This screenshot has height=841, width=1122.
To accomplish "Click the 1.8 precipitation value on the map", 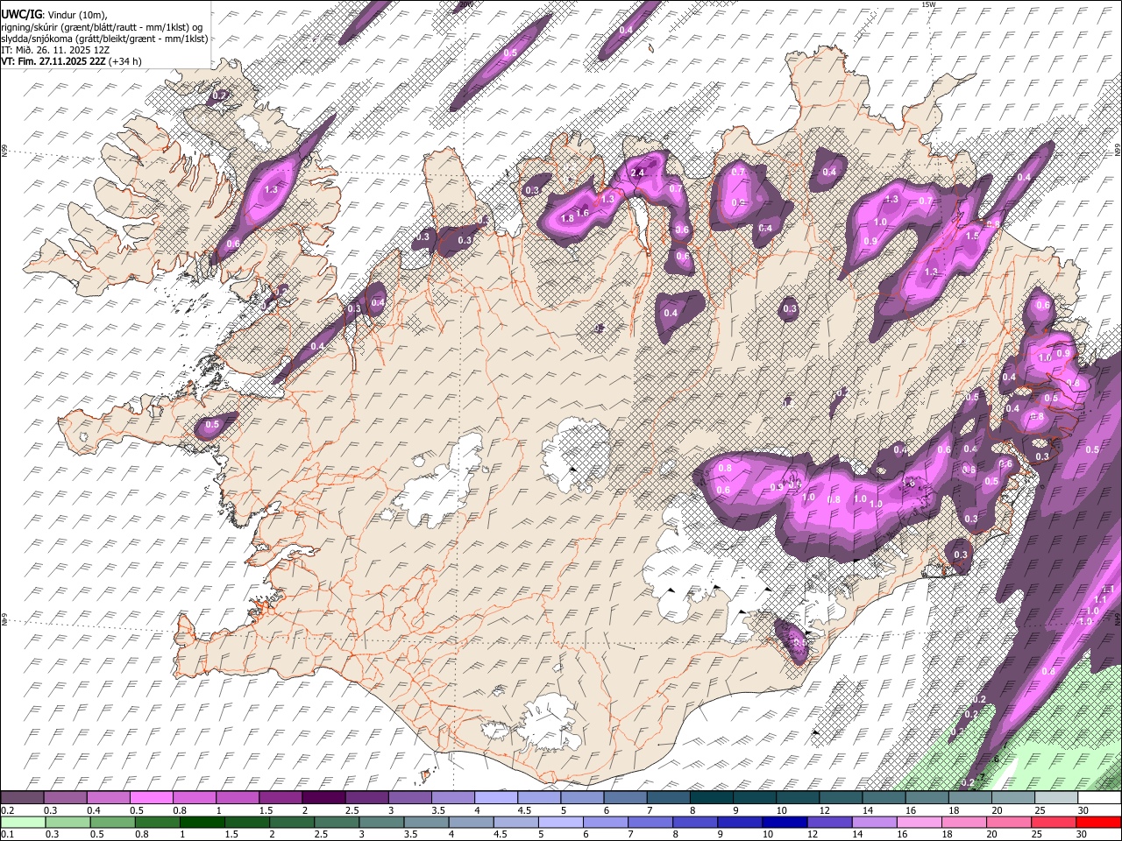I will [x=566, y=218].
